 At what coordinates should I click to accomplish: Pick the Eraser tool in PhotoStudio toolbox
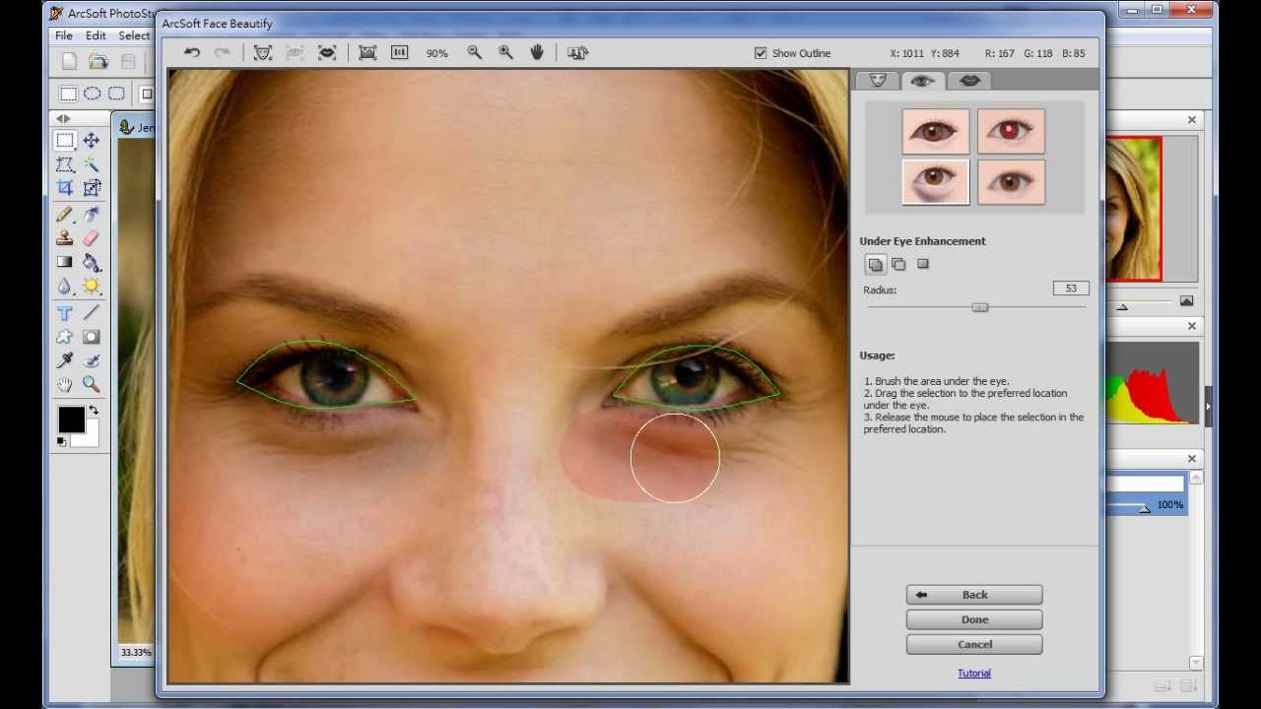91,237
